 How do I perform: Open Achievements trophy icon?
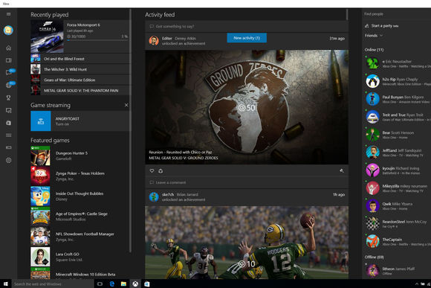pyautogui.click(x=8, y=97)
